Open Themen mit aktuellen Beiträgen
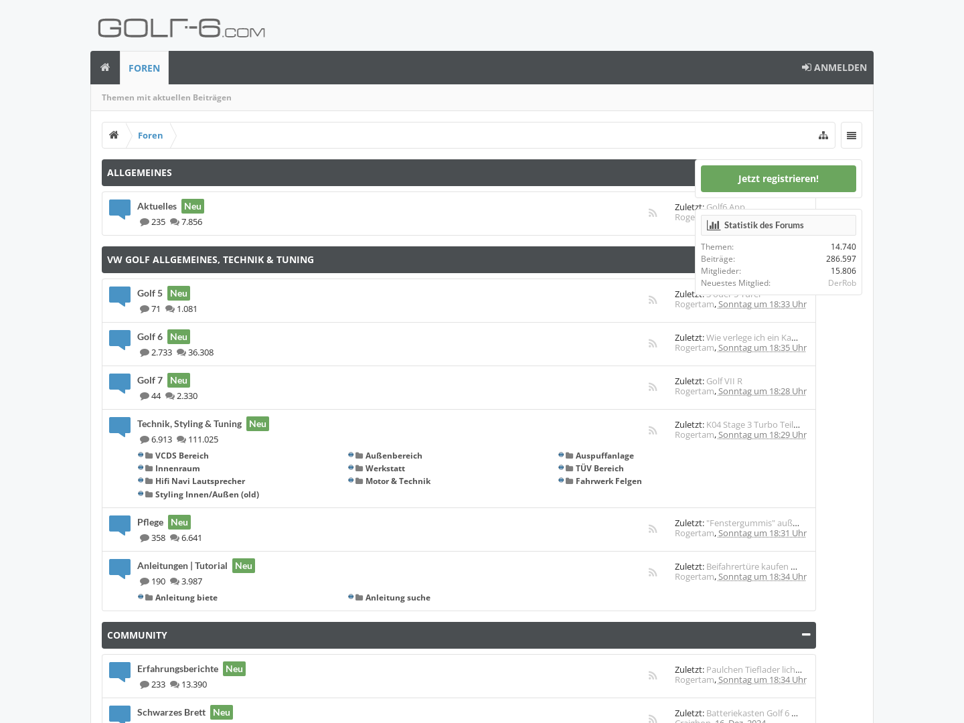Viewport: 964px width, 723px height. (167, 98)
